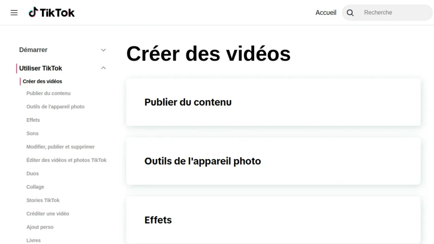Open Modifier, publier et supprimer link

click(60, 147)
